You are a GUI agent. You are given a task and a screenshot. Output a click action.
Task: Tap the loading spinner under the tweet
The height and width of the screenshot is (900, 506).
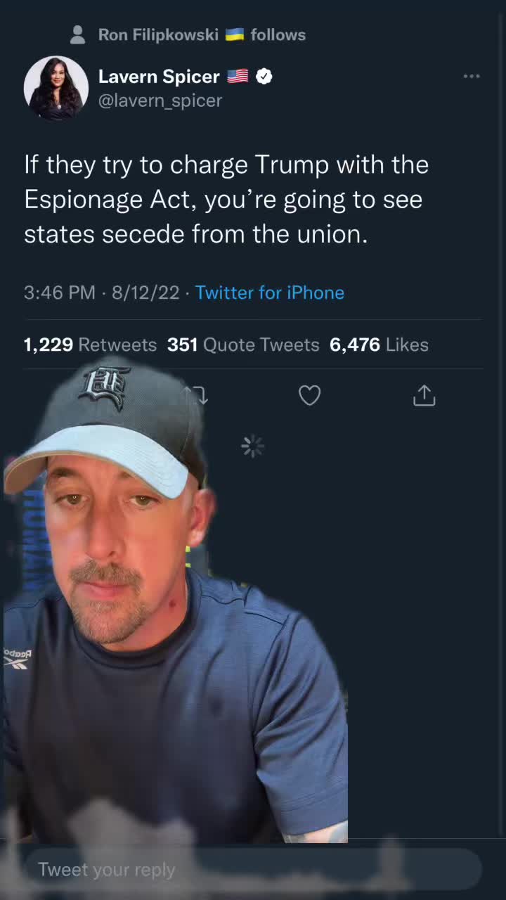coord(252,446)
